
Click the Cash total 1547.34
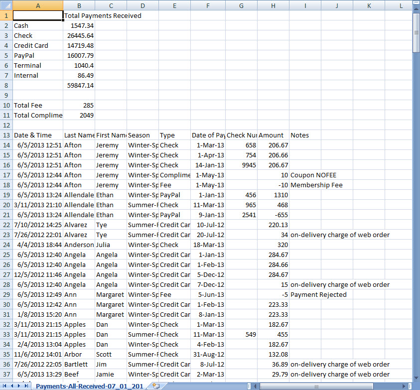tap(79, 25)
